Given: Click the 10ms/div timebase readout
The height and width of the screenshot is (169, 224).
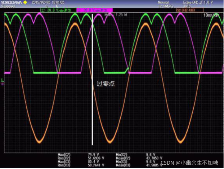Looking at the screenshot, I should [211, 15].
